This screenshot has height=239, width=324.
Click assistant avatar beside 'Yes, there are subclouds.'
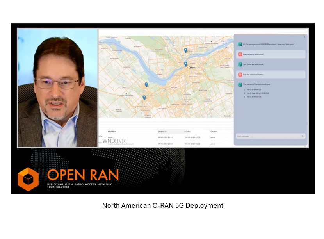[240, 64]
